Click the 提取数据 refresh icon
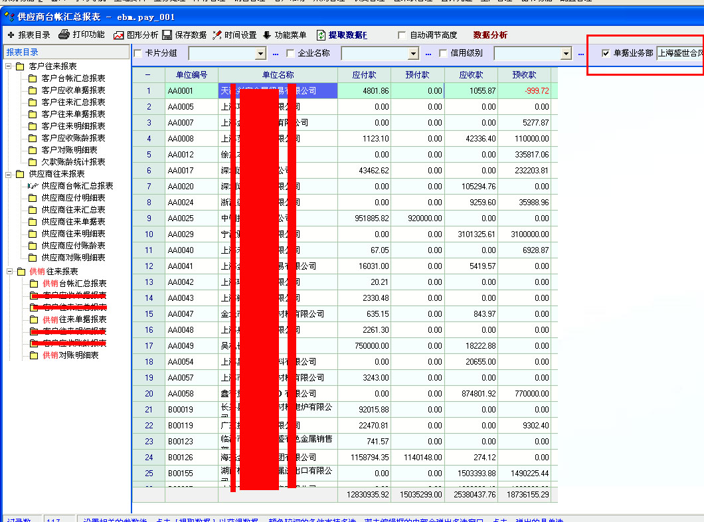The width and height of the screenshot is (704, 522). pos(321,35)
